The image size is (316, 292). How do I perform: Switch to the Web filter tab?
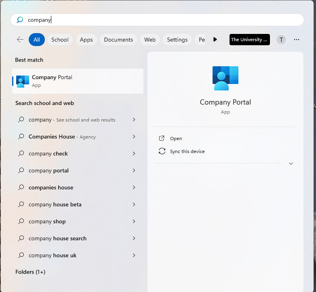click(x=150, y=40)
